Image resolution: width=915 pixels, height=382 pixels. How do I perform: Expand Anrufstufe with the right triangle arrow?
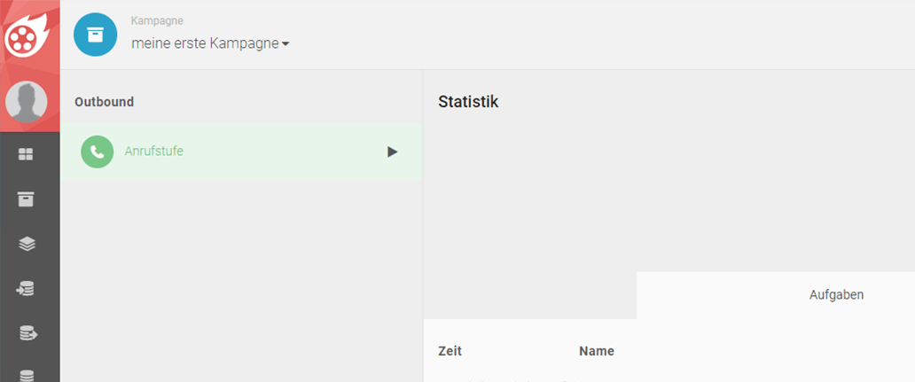pyautogui.click(x=392, y=152)
